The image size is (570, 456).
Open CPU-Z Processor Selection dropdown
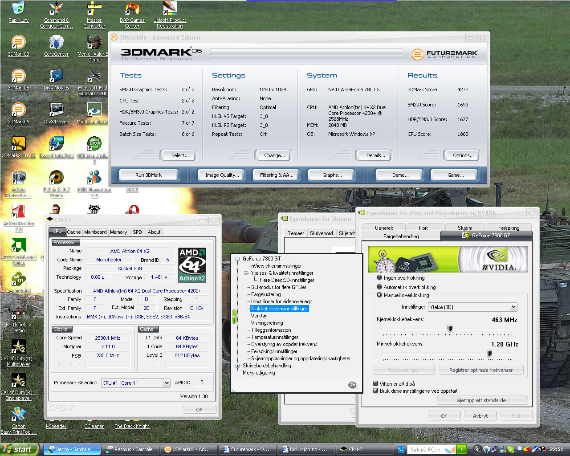coord(167,383)
